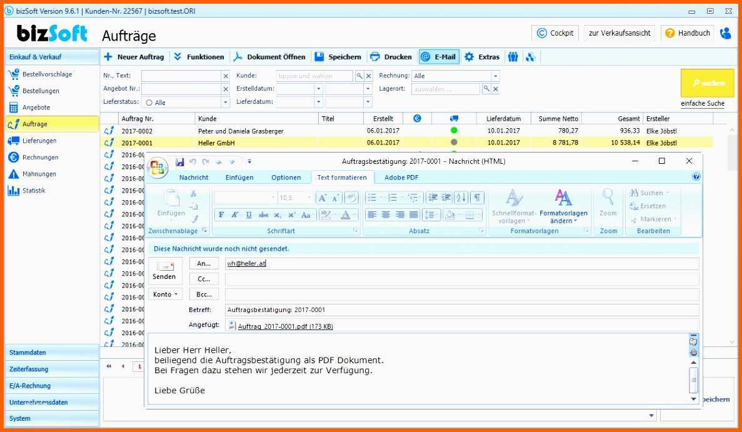The height and width of the screenshot is (432, 742).
Task: Toggle strikethrough formatting in Schriftart
Action: coord(264,215)
